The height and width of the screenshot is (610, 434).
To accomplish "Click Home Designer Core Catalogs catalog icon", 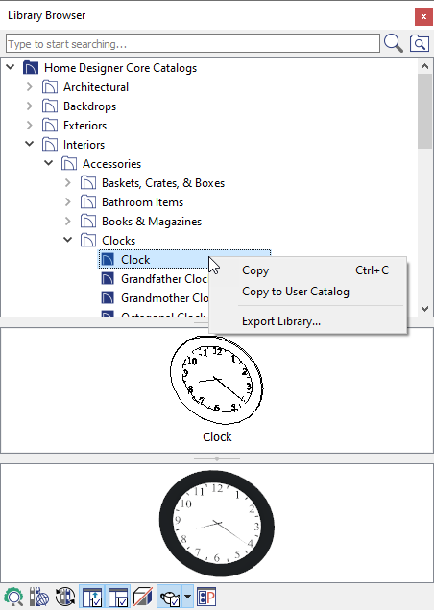I will 31,68.
